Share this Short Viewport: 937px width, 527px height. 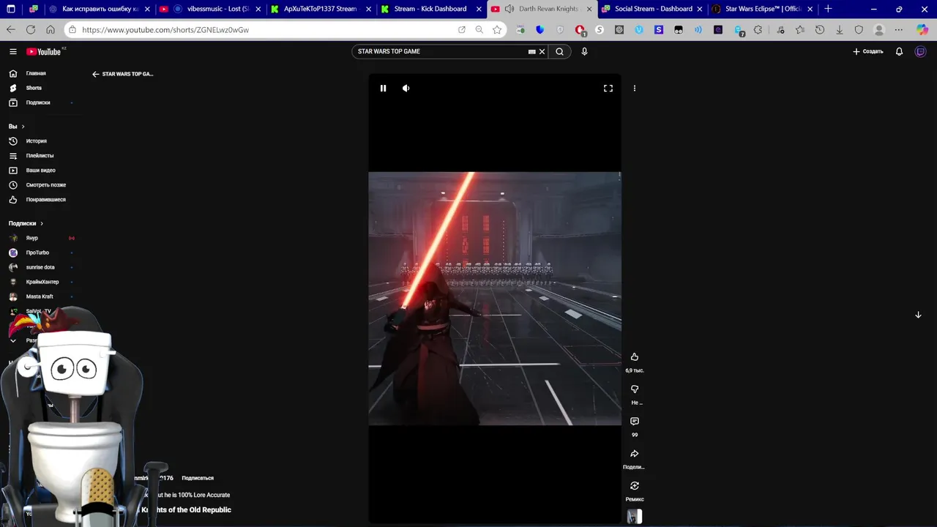(x=635, y=453)
